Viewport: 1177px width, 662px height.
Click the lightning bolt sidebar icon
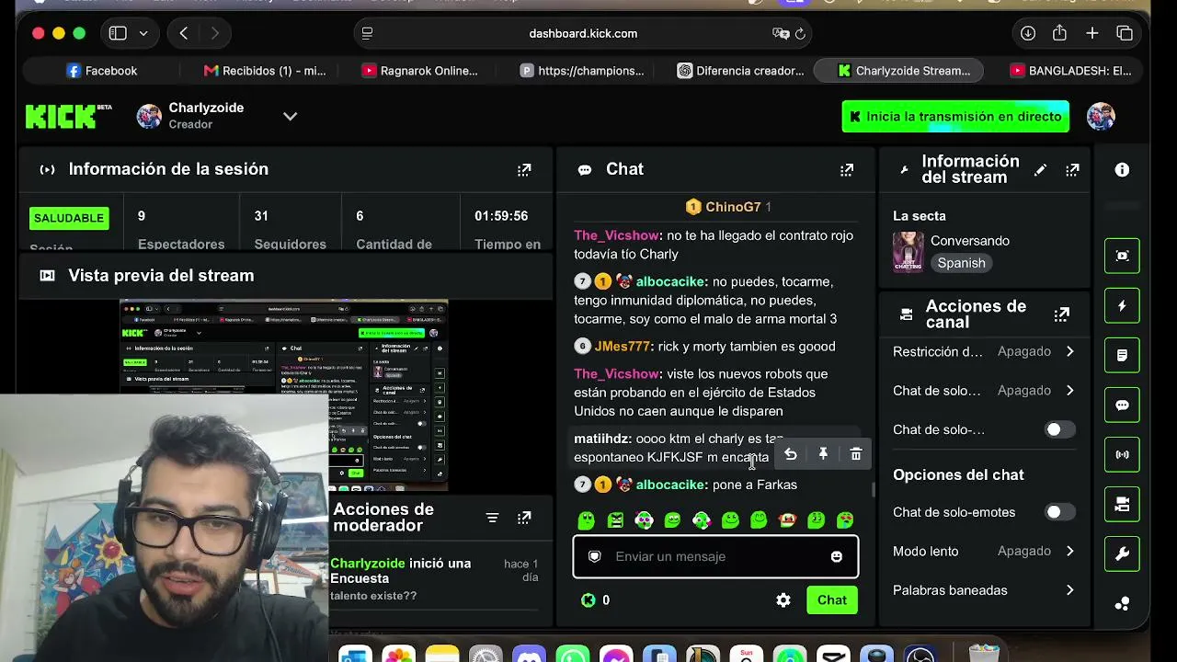pyautogui.click(x=1122, y=305)
